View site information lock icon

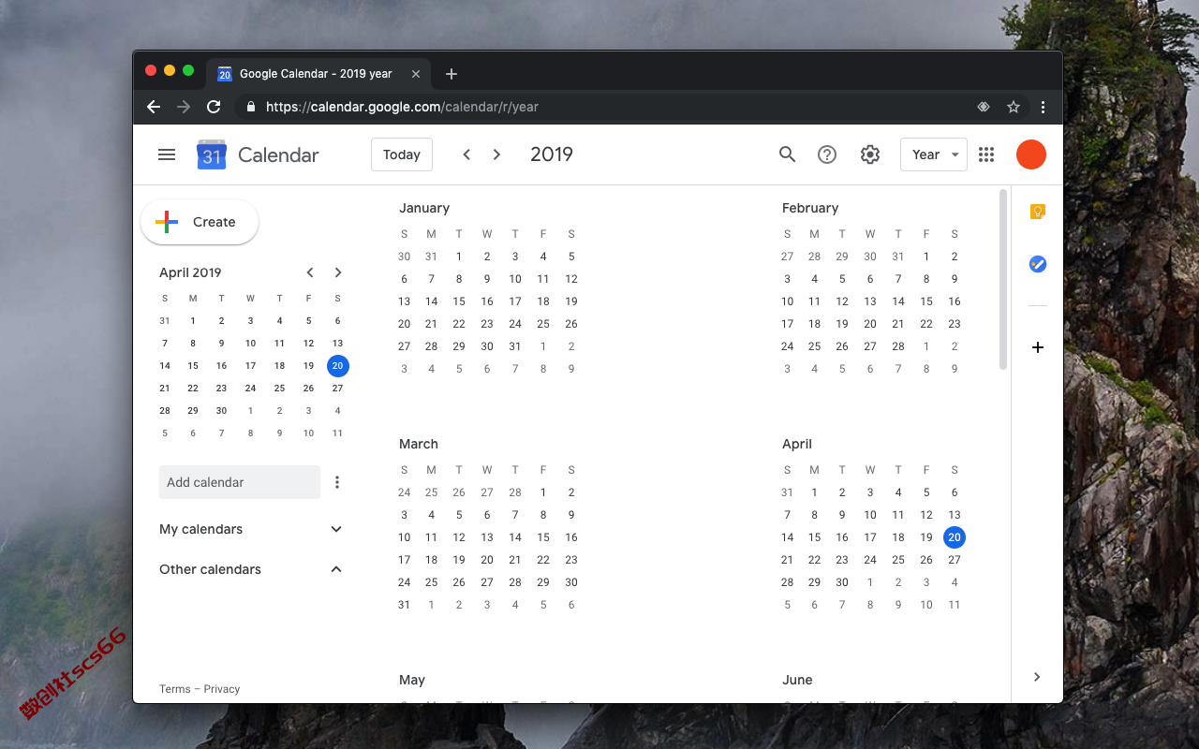250,107
